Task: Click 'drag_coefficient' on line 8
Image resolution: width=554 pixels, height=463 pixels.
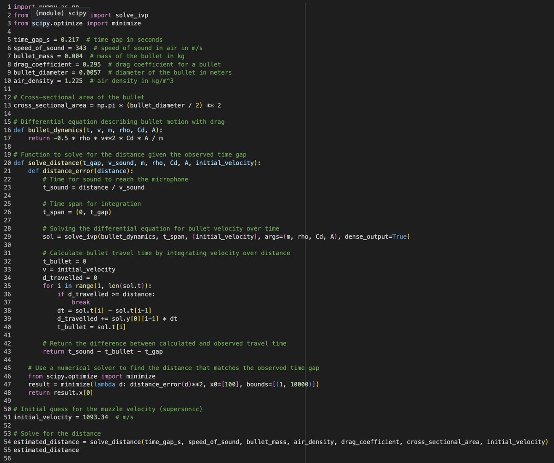Action: click(43, 64)
